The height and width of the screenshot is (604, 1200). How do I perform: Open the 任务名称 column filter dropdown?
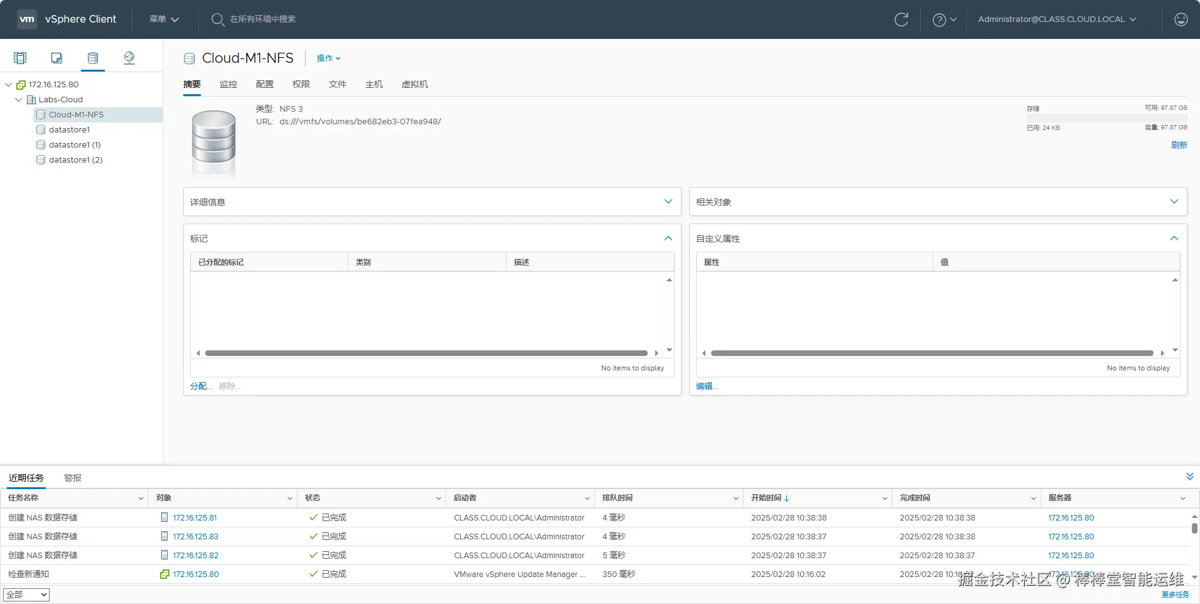(x=141, y=499)
